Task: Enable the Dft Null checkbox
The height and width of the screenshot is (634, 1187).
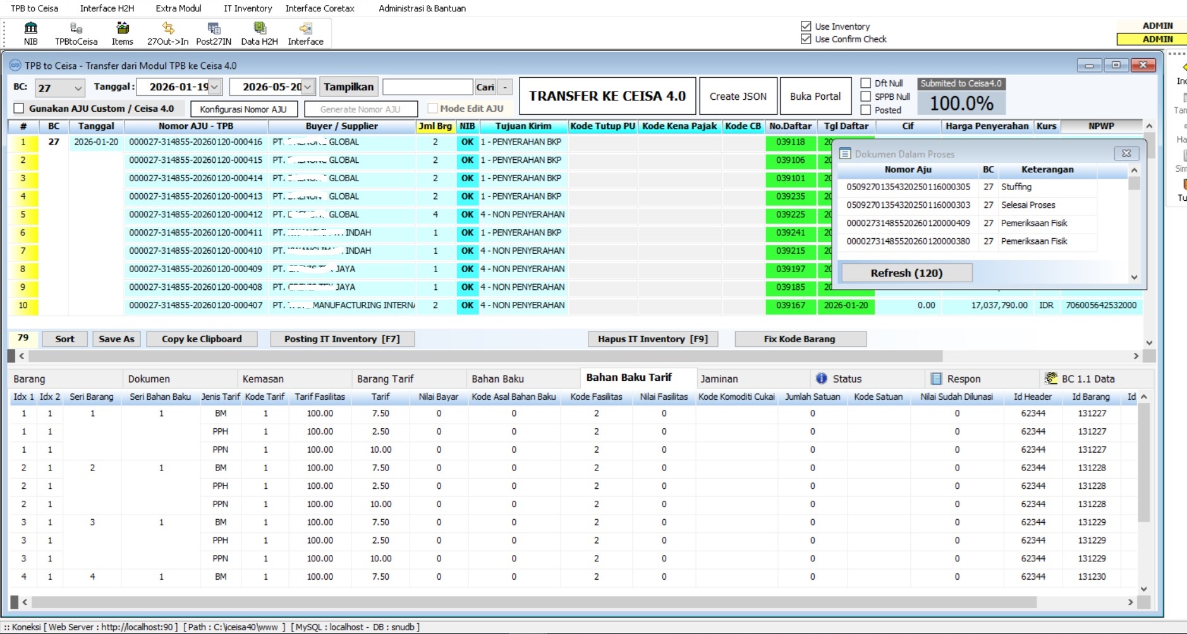Action: click(x=866, y=83)
